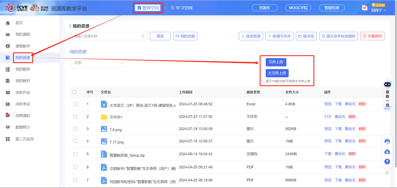Select 课堂教学 from the left sidebar
397x188 pixels.
(x=23, y=45)
